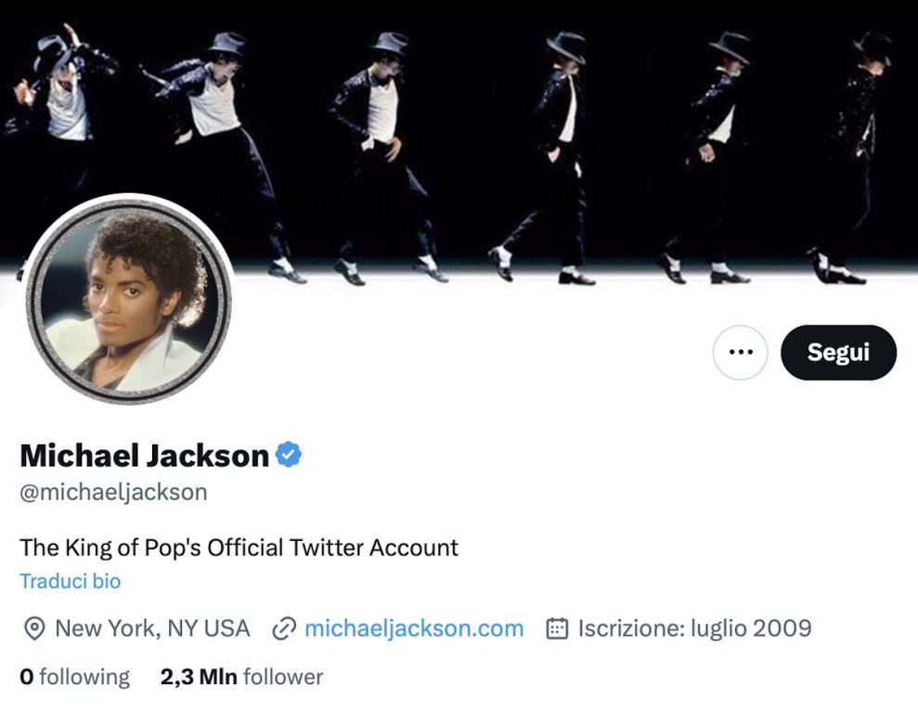918x710 pixels.
Task: Open the michaeljackson.com website link
Action: [414, 628]
